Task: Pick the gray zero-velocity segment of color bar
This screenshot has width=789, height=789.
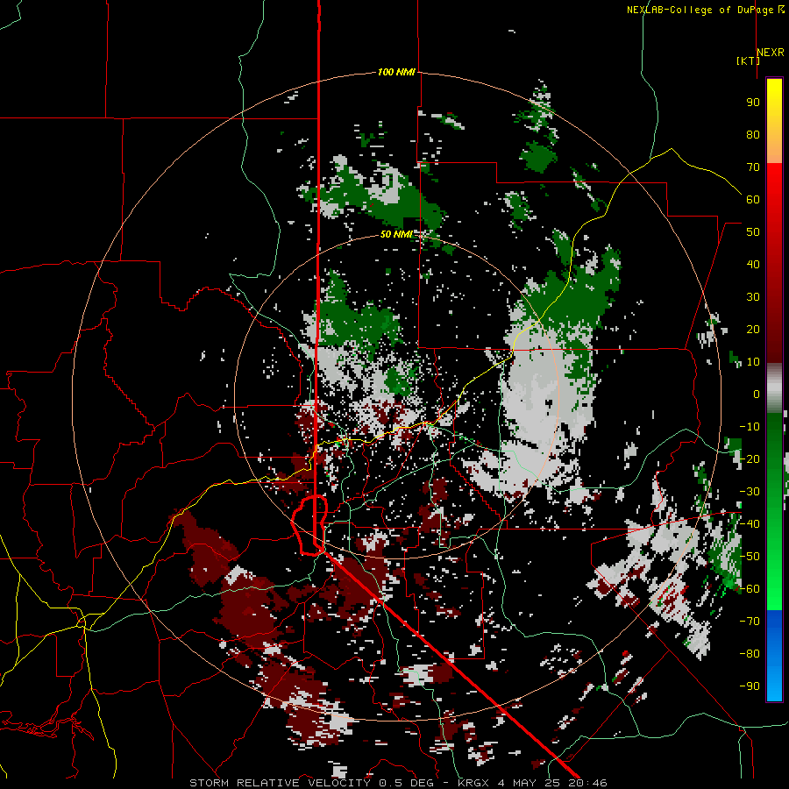Action: click(774, 388)
